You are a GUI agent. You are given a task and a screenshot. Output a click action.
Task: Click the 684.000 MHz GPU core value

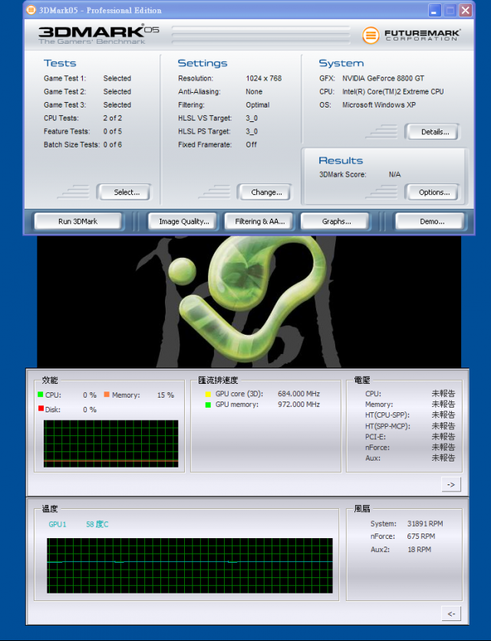click(x=298, y=394)
